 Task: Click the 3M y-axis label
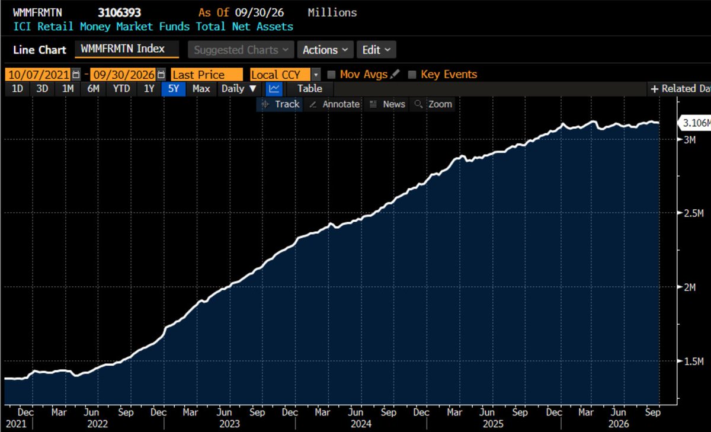pyautogui.click(x=688, y=139)
